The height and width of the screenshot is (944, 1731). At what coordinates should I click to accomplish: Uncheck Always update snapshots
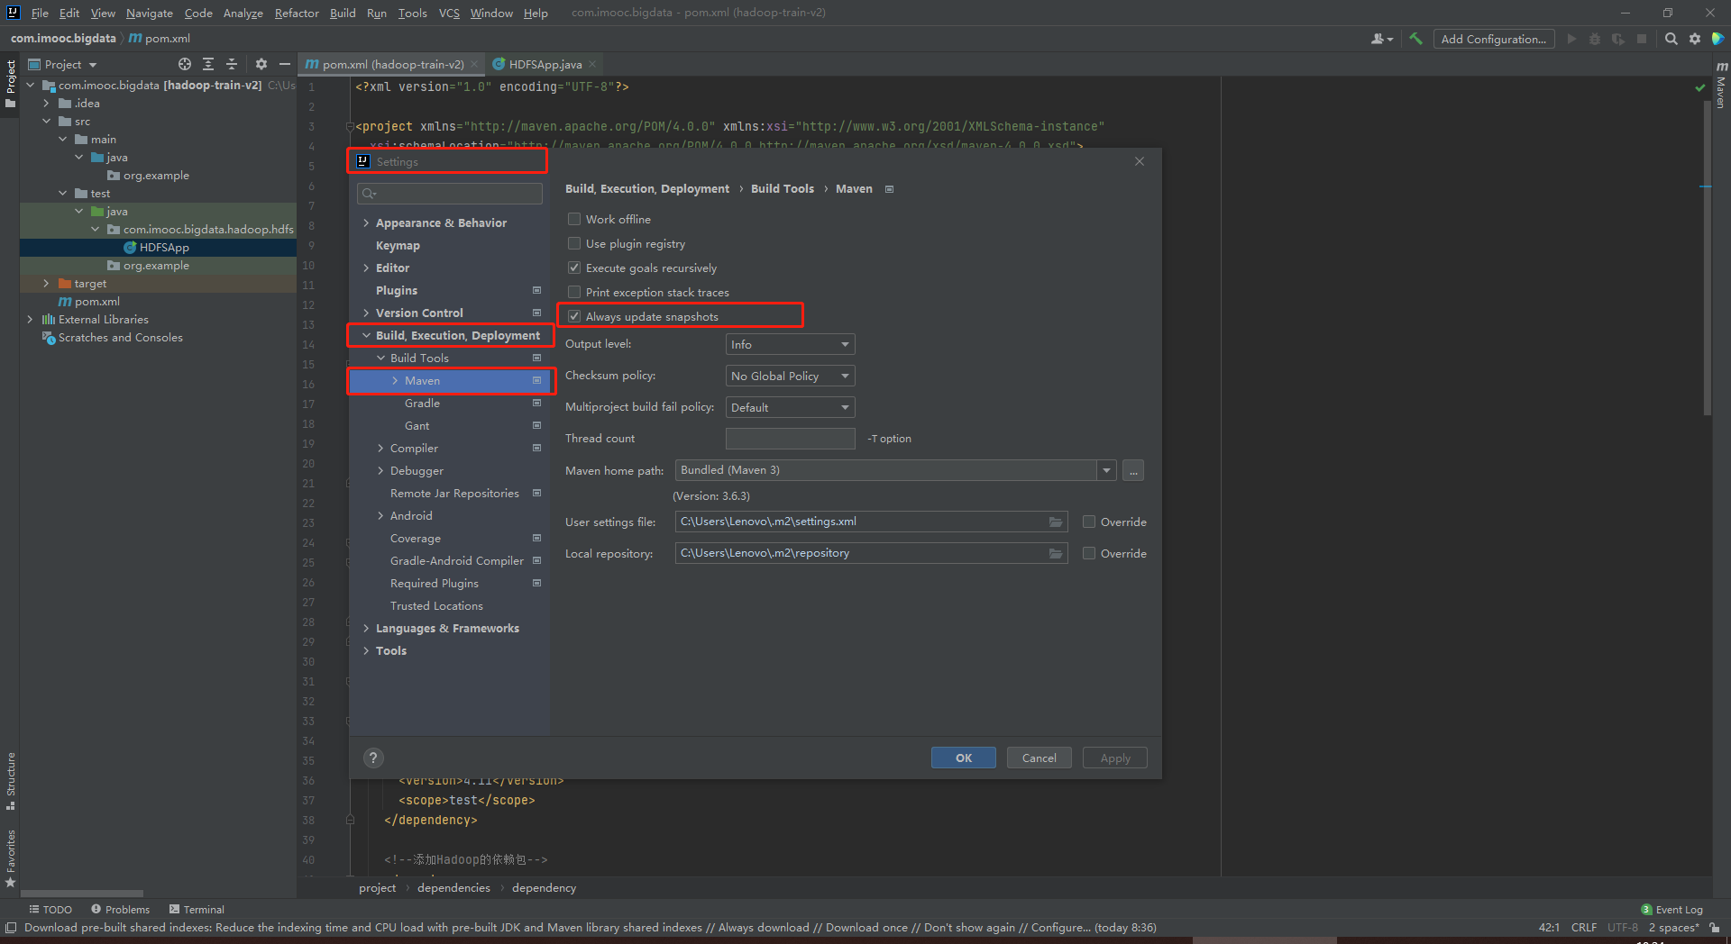click(574, 316)
